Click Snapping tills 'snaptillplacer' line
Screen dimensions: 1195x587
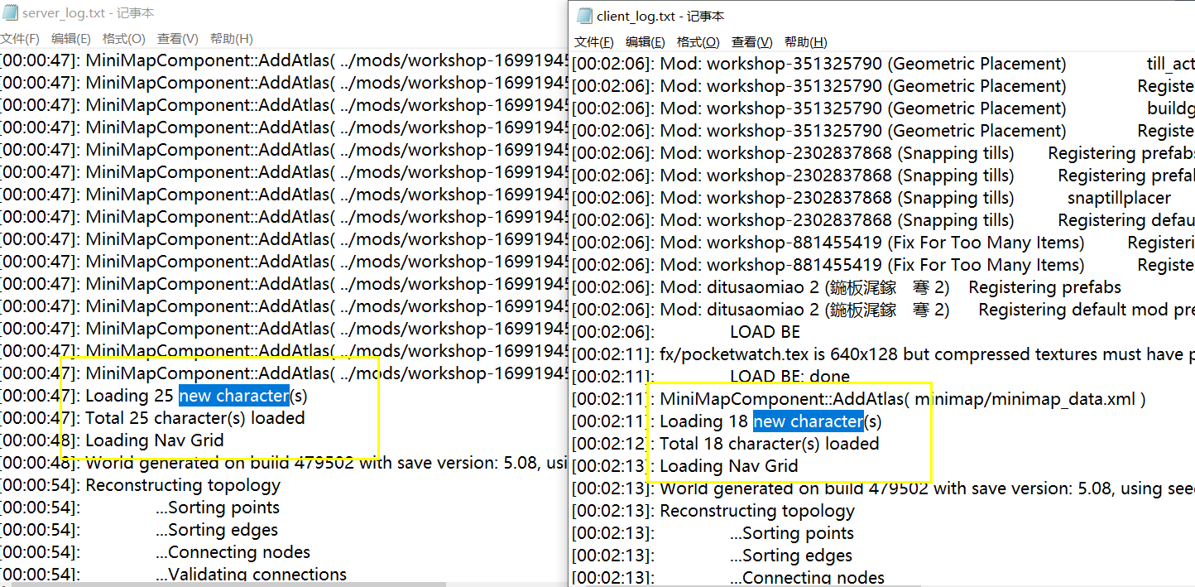[871, 198]
